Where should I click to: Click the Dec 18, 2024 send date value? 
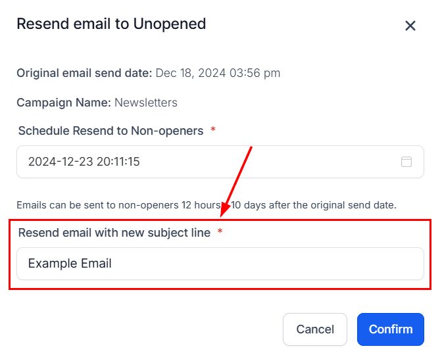(x=218, y=73)
